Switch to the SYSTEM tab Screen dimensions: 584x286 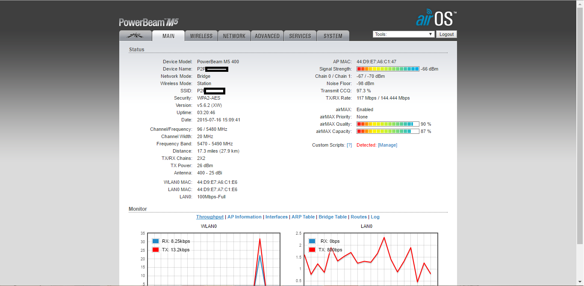(x=333, y=36)
